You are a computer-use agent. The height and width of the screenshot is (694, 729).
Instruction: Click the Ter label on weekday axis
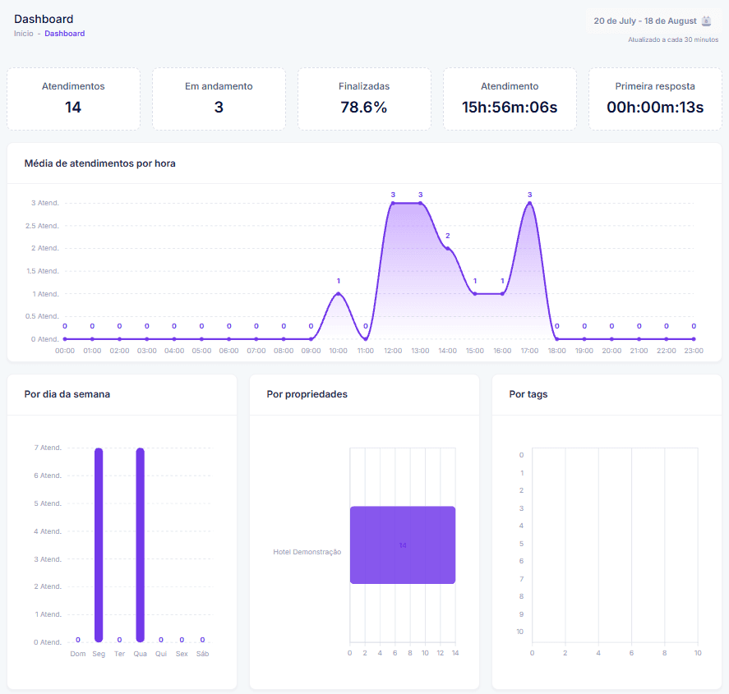click(x=119, y=654)
